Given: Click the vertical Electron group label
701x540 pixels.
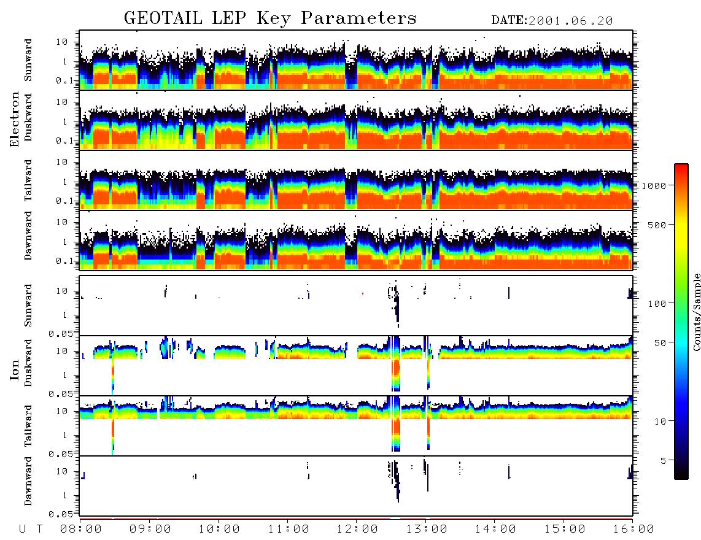Looking at the screenshot, I should pyautogui.click(x=15, y=120).
